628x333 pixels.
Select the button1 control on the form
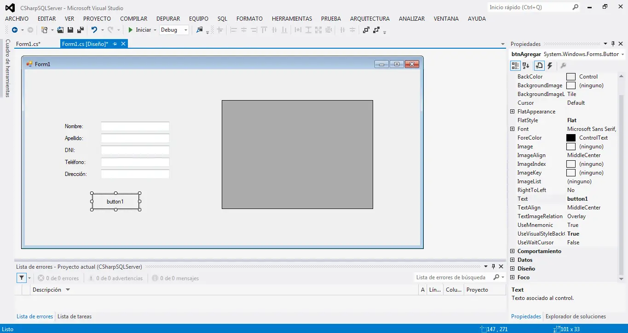click(x=115, y=201)
